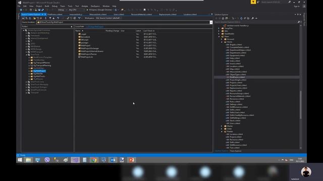
Task: Open the Tools menu
Action: [x=70, y=6]
